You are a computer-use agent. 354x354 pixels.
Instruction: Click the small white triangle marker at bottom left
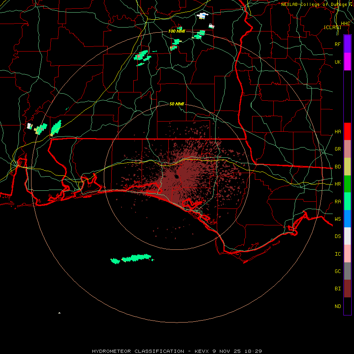[x=59, y=313]
